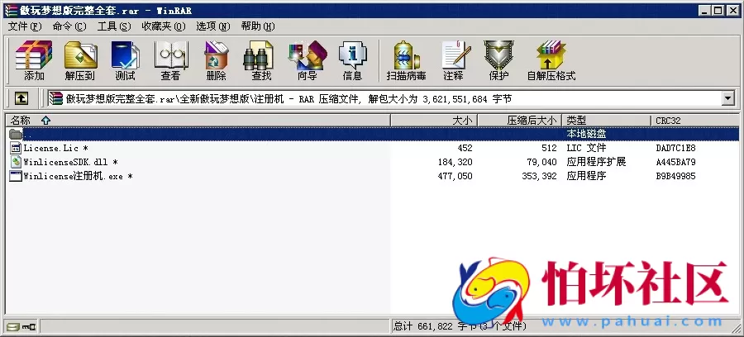
Task: Click the 应用程序扩展 type cell
Action: pos(596,162)
